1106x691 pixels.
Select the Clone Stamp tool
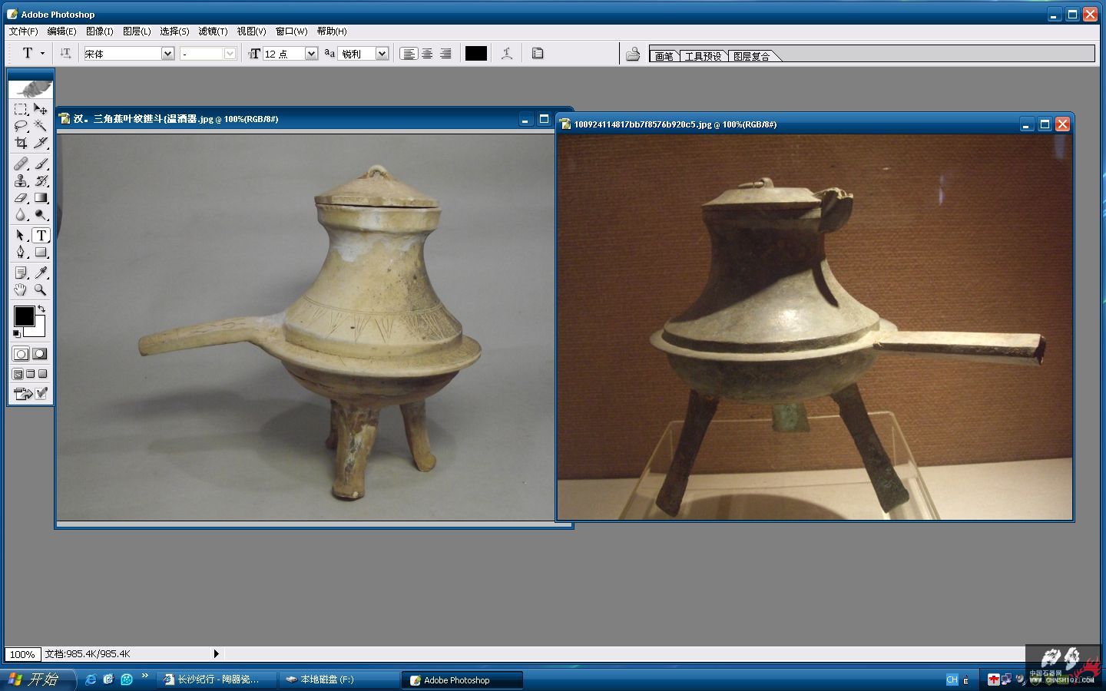pos(21,180)
